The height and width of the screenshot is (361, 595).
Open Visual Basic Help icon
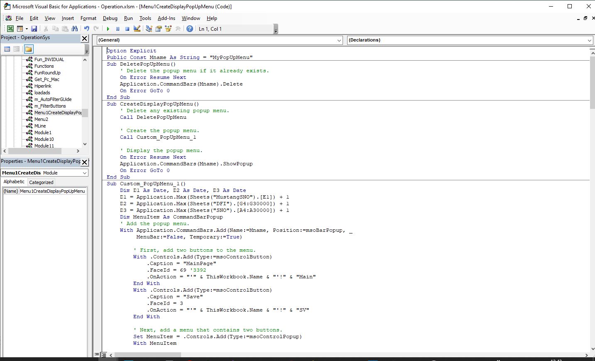[x=190, y=29]
